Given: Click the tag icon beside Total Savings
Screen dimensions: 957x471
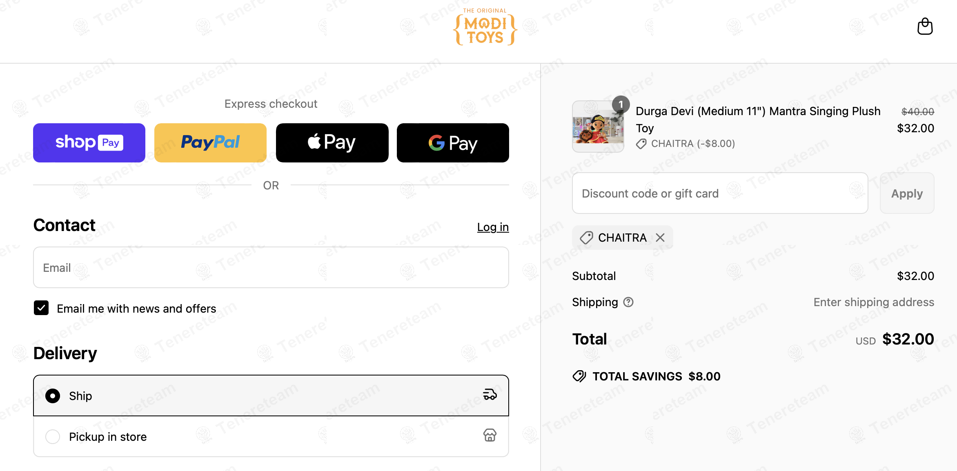Looking at the screenshot, I should click(x=579, y=376).
